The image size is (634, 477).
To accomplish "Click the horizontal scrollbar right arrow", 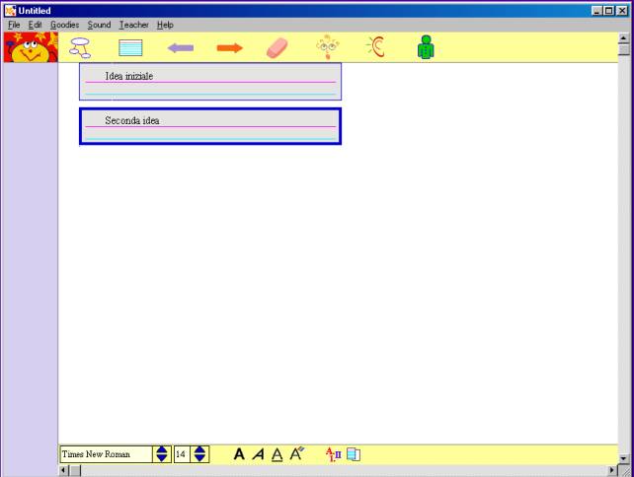I will 612,470.
